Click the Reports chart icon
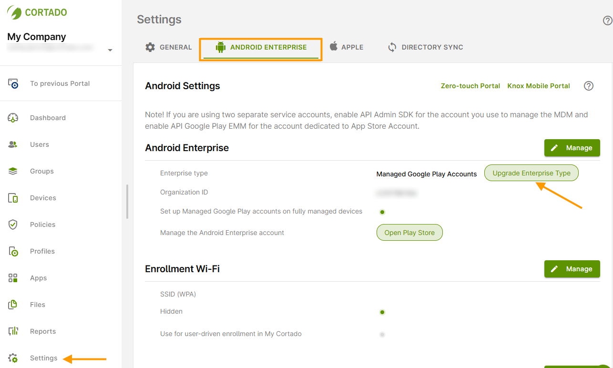The image size is (613, 368). pyautogui.click(x=13, y=331)
